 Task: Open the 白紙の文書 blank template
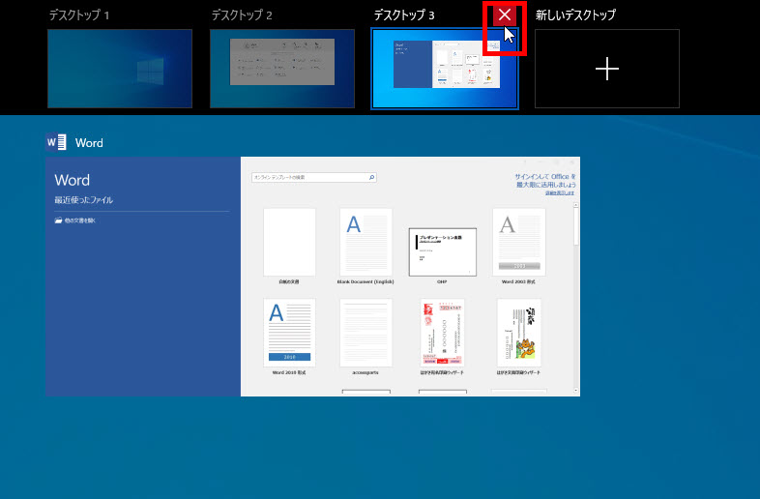coord(289,242)
